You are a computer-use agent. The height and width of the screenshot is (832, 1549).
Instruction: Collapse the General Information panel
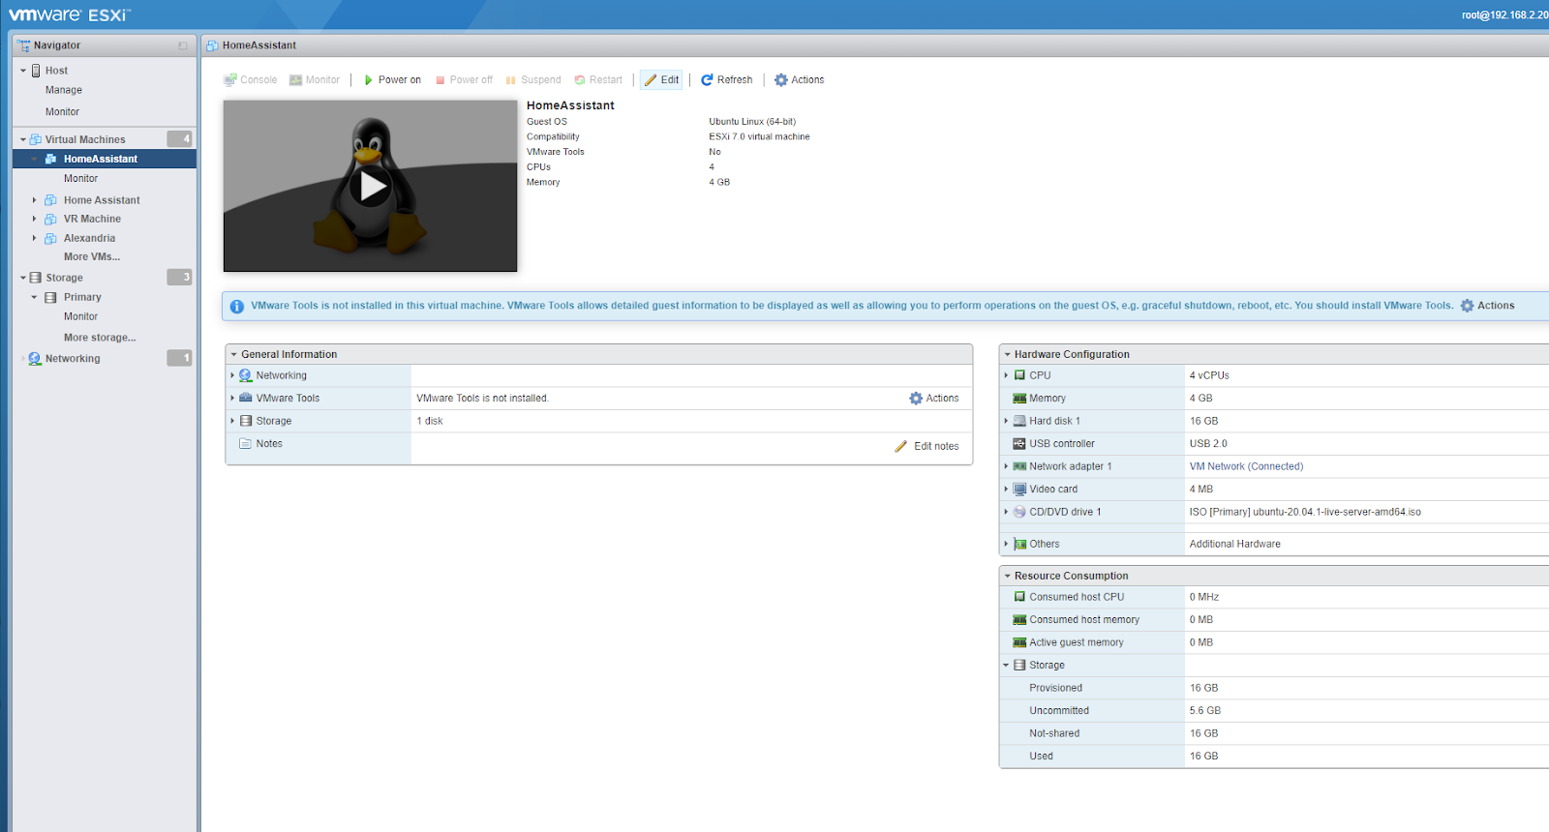click(233, 355)
